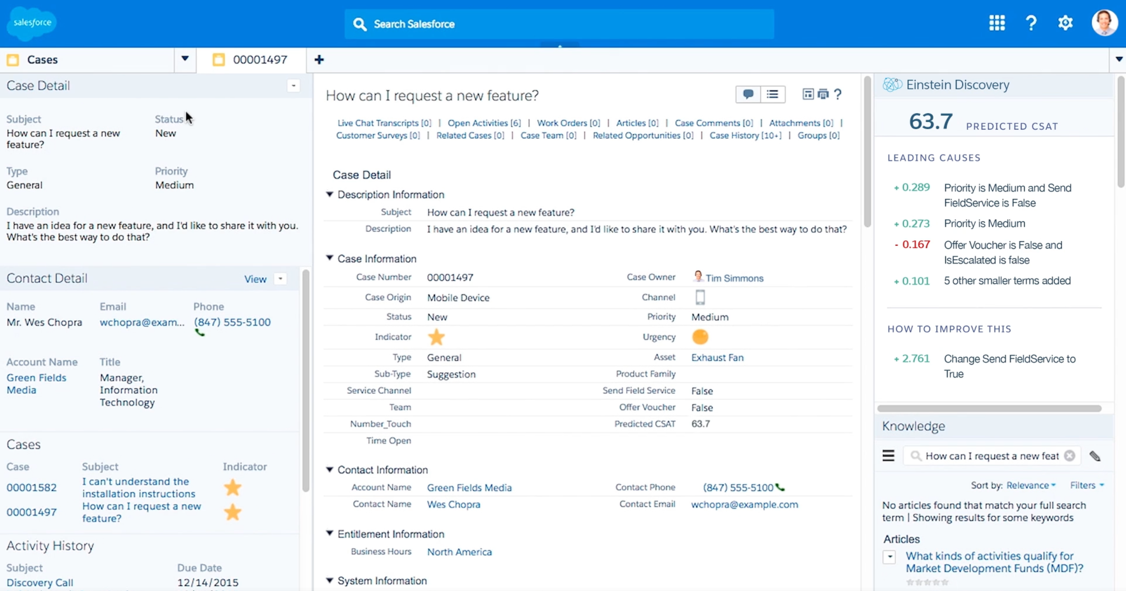Click the Cases folder tab icon
Viewport: 1126px width, 591px height.
(13, 59)
